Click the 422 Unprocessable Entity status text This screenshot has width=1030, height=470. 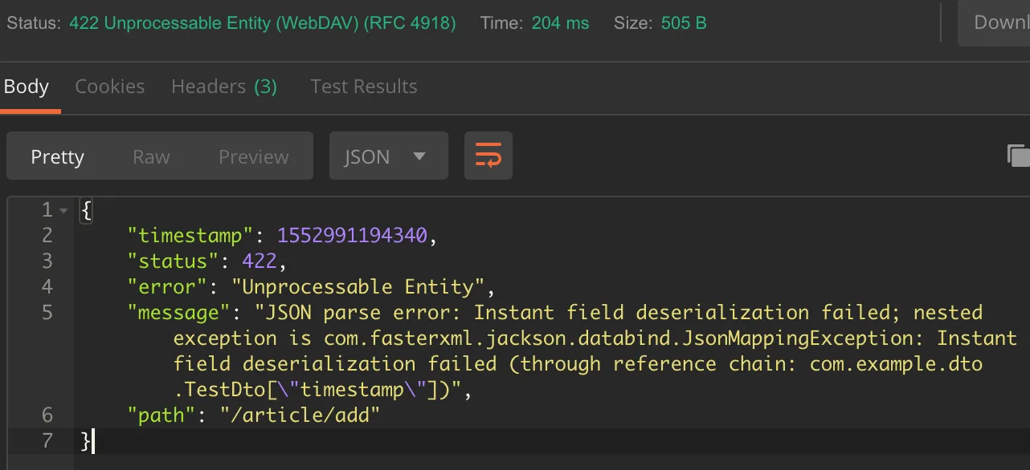[262, 23]
